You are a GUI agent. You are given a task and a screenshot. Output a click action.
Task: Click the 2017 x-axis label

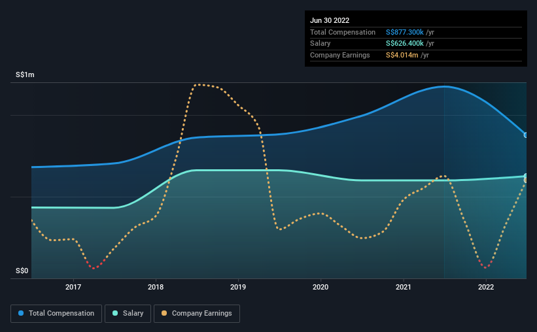point(73,287)
